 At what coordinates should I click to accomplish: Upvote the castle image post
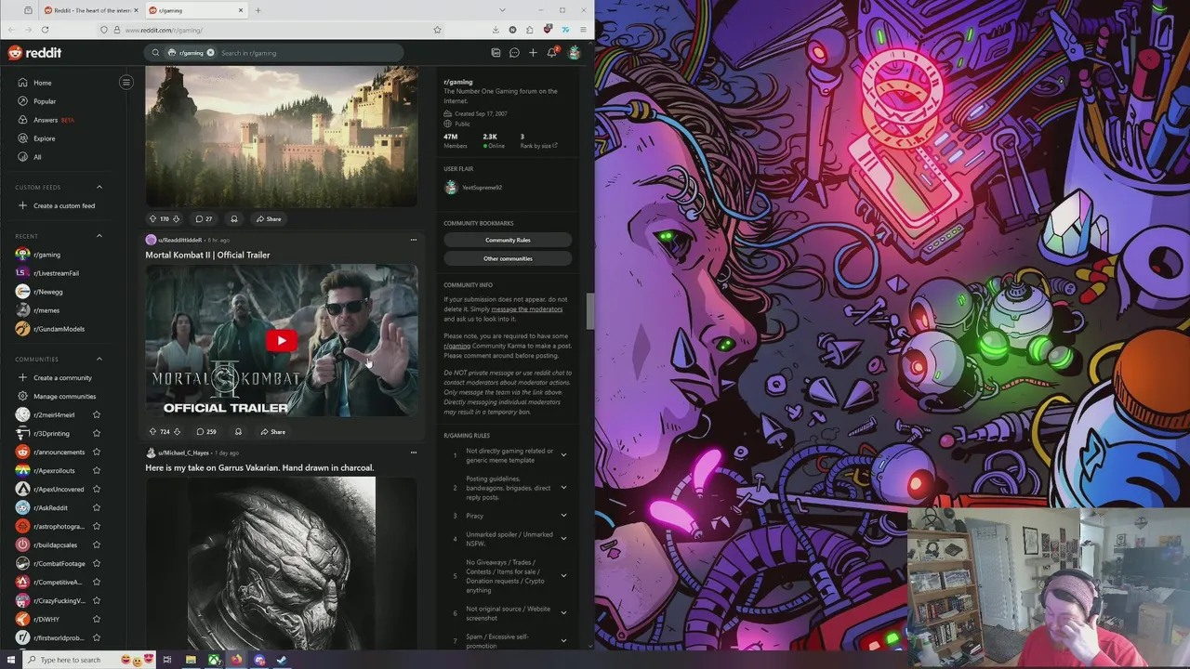152,219
